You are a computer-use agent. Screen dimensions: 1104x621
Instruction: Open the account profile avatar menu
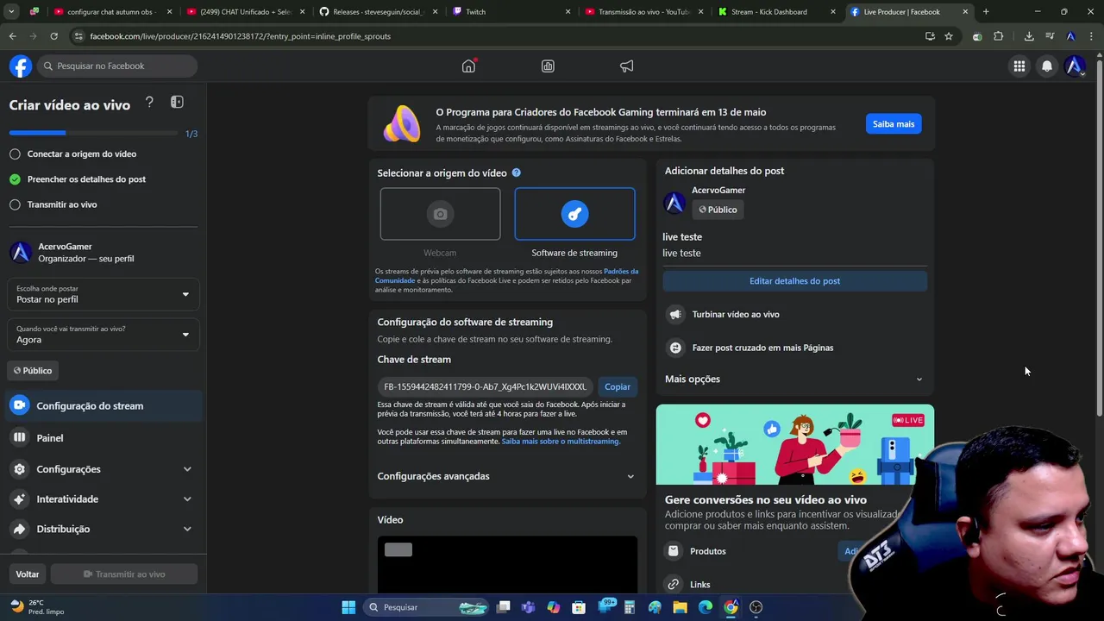pos(1075,66)
